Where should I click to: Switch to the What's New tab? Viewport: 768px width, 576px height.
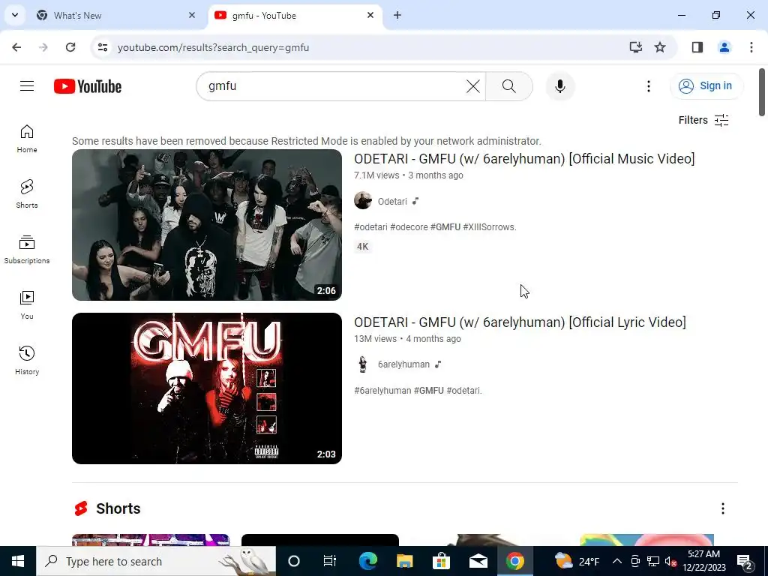point(118,16)
